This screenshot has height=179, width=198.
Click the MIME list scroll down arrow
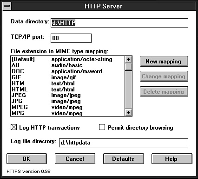pos(128,112)
